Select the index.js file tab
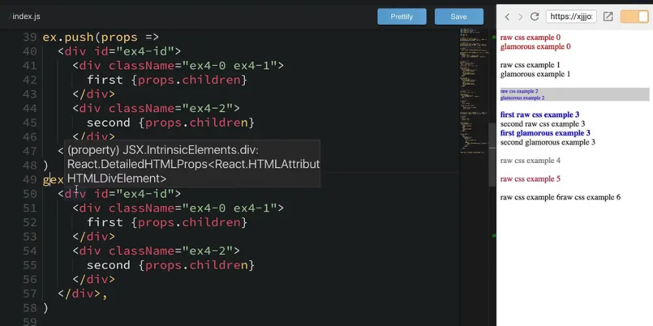 click(x=27, y=16)
